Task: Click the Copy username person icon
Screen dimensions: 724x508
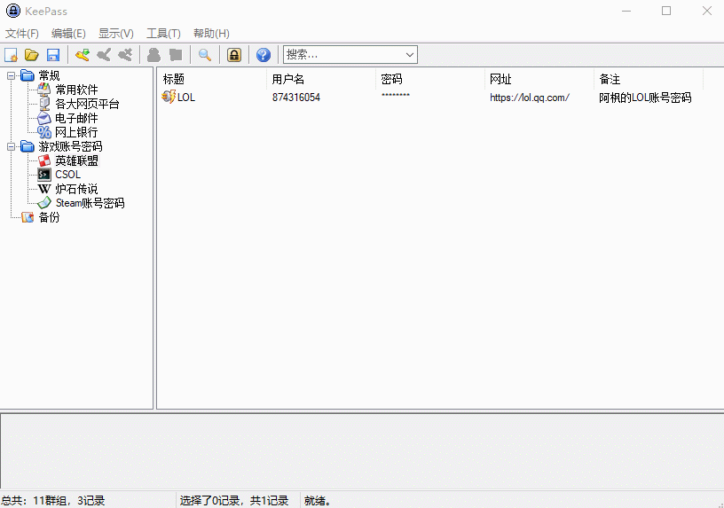Action: [153, 55]
